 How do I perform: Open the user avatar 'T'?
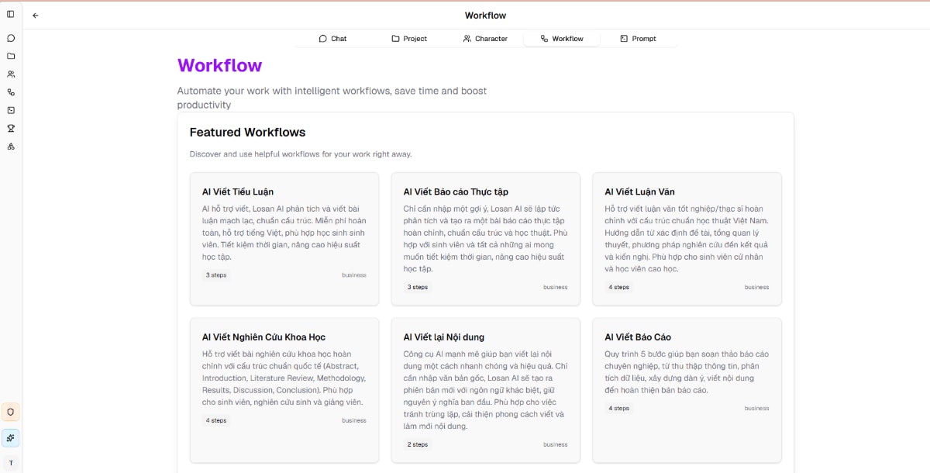11,463
